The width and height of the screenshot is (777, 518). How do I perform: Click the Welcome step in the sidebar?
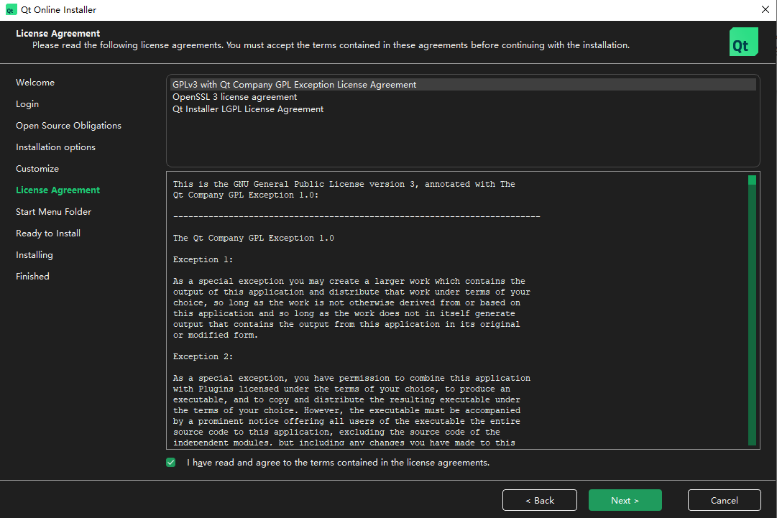pos(35,83)
